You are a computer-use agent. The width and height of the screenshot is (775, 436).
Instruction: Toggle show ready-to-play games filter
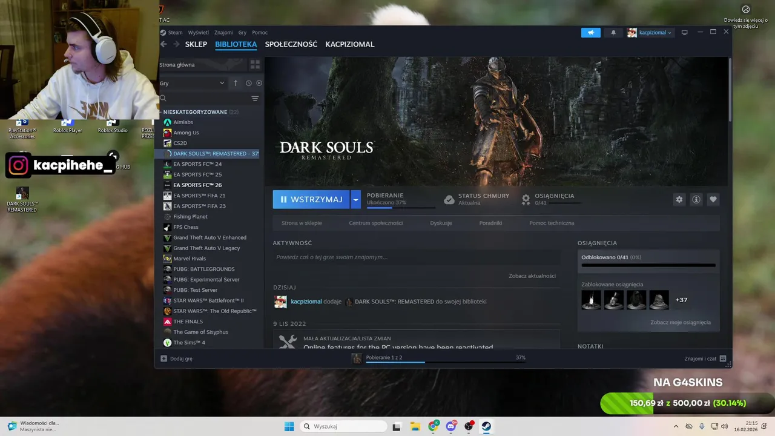point(259,83)
